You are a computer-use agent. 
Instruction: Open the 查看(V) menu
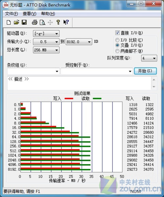point(30,14)
